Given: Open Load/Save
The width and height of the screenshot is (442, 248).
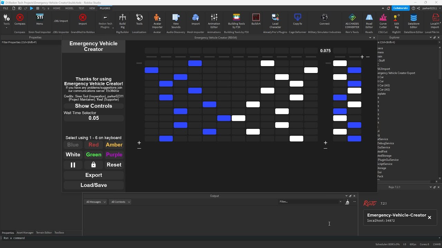Looking at the screenshot, I should (94, 185).
